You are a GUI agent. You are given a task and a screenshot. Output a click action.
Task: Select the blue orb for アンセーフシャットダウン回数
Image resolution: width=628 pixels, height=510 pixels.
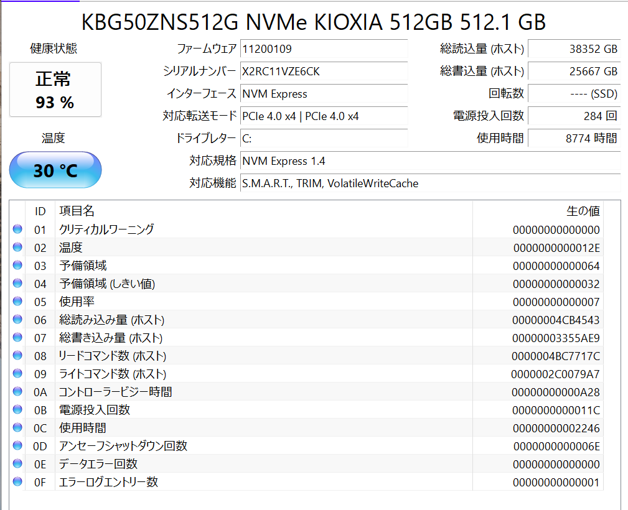coord(17,446)
